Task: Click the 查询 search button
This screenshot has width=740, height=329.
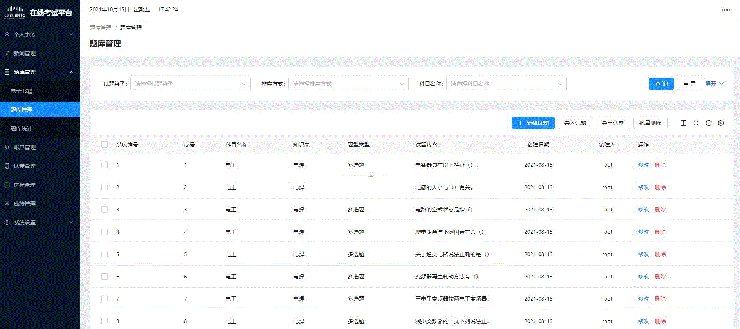Action: point(661,84)
